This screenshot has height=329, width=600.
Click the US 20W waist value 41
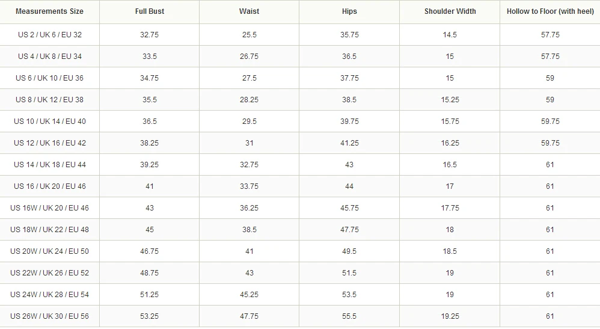(249, 251)
